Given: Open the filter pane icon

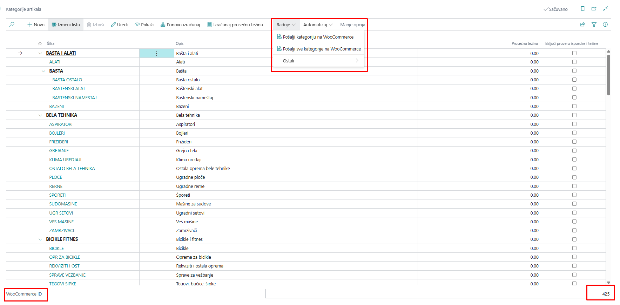Looking at the screenshot, I should tap(594, 25).
